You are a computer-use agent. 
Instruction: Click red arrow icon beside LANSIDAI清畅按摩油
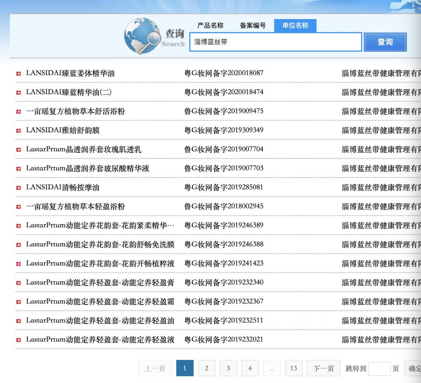(18, 188)
